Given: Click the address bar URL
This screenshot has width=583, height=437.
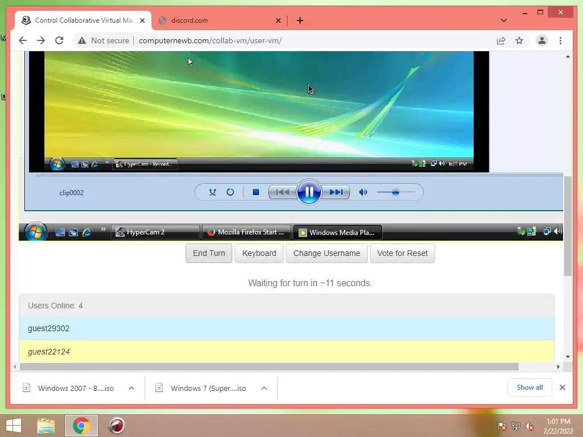Looking at the screenshot, I should coord(210,40).
